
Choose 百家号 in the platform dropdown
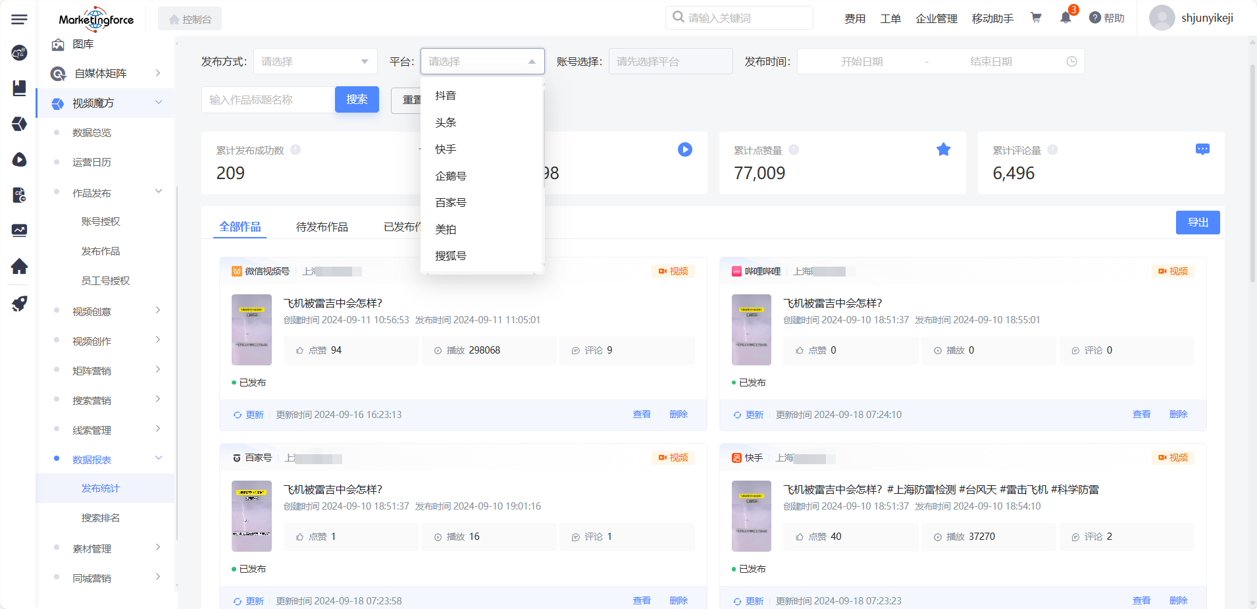(451, 203)
